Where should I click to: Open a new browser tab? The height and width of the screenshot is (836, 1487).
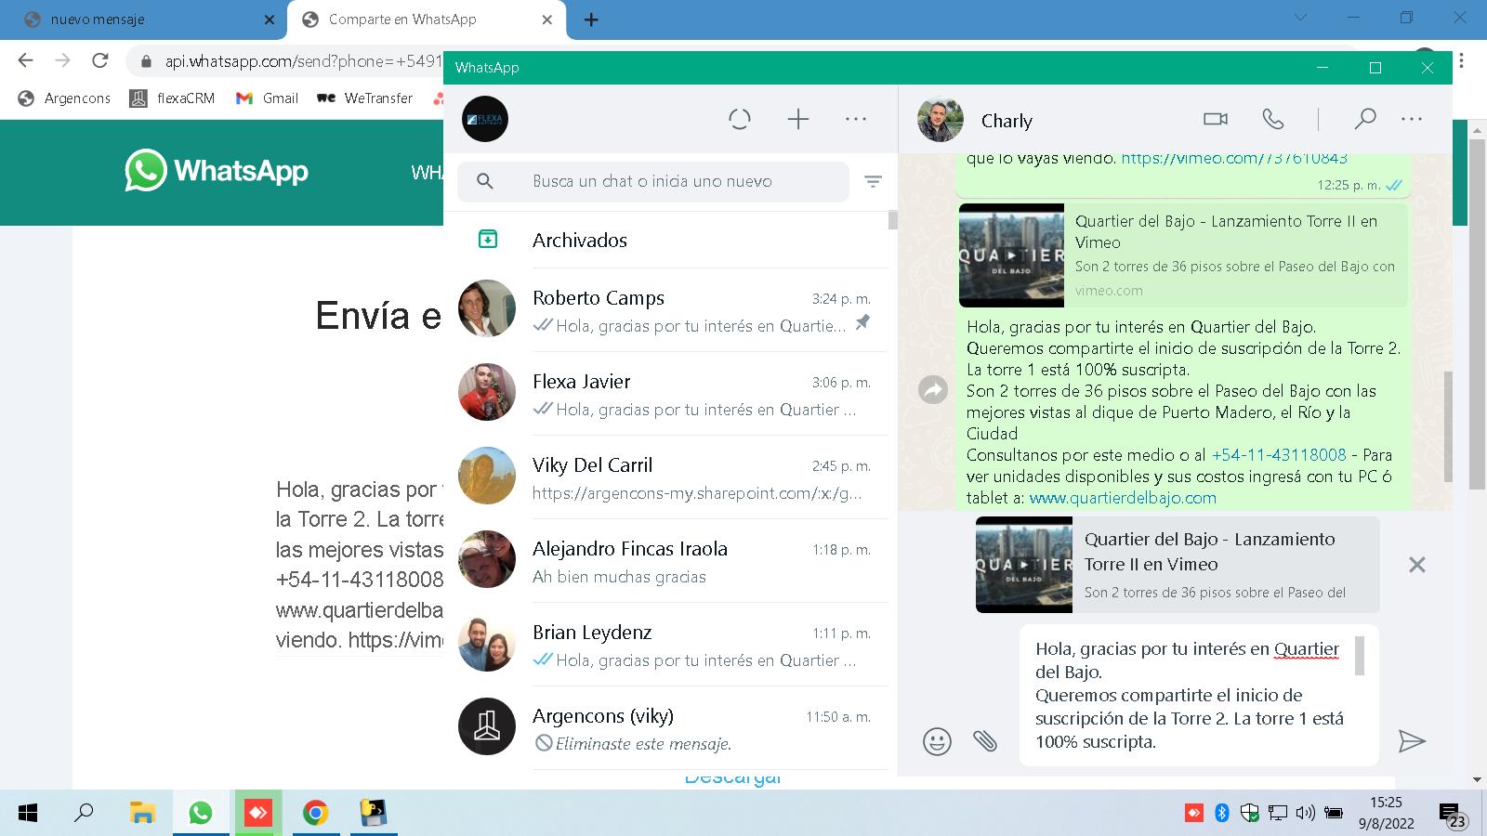591,20
